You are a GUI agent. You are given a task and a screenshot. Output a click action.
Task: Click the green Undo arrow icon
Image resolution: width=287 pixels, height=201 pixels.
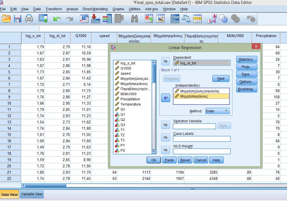point(57,19)
